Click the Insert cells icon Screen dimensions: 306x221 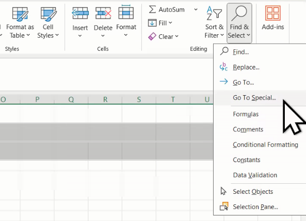pos(80,13)
